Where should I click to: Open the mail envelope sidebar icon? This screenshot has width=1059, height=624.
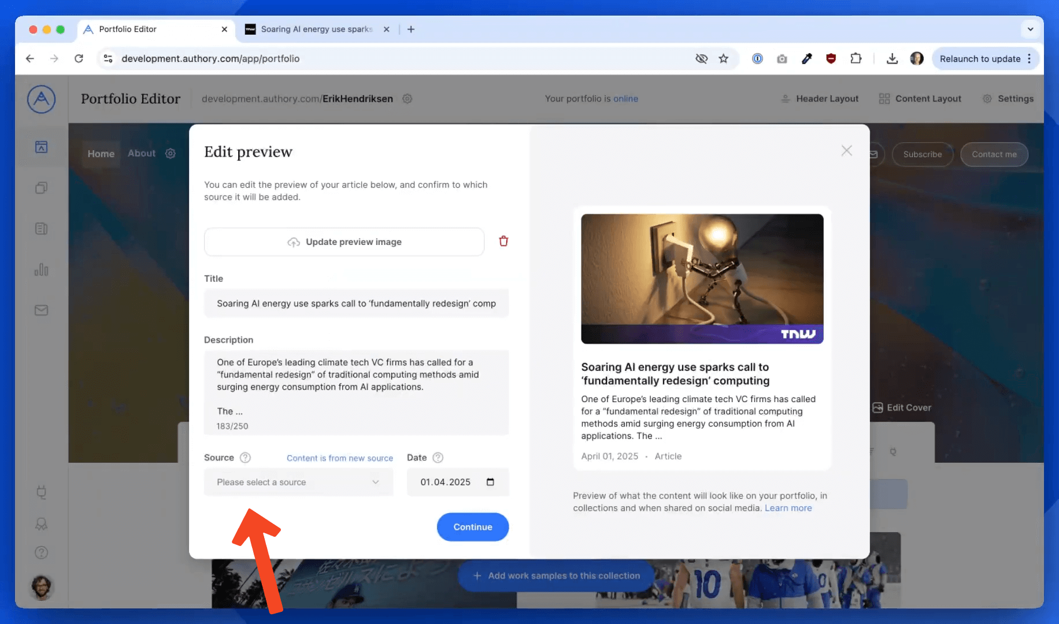coord(41,310)
